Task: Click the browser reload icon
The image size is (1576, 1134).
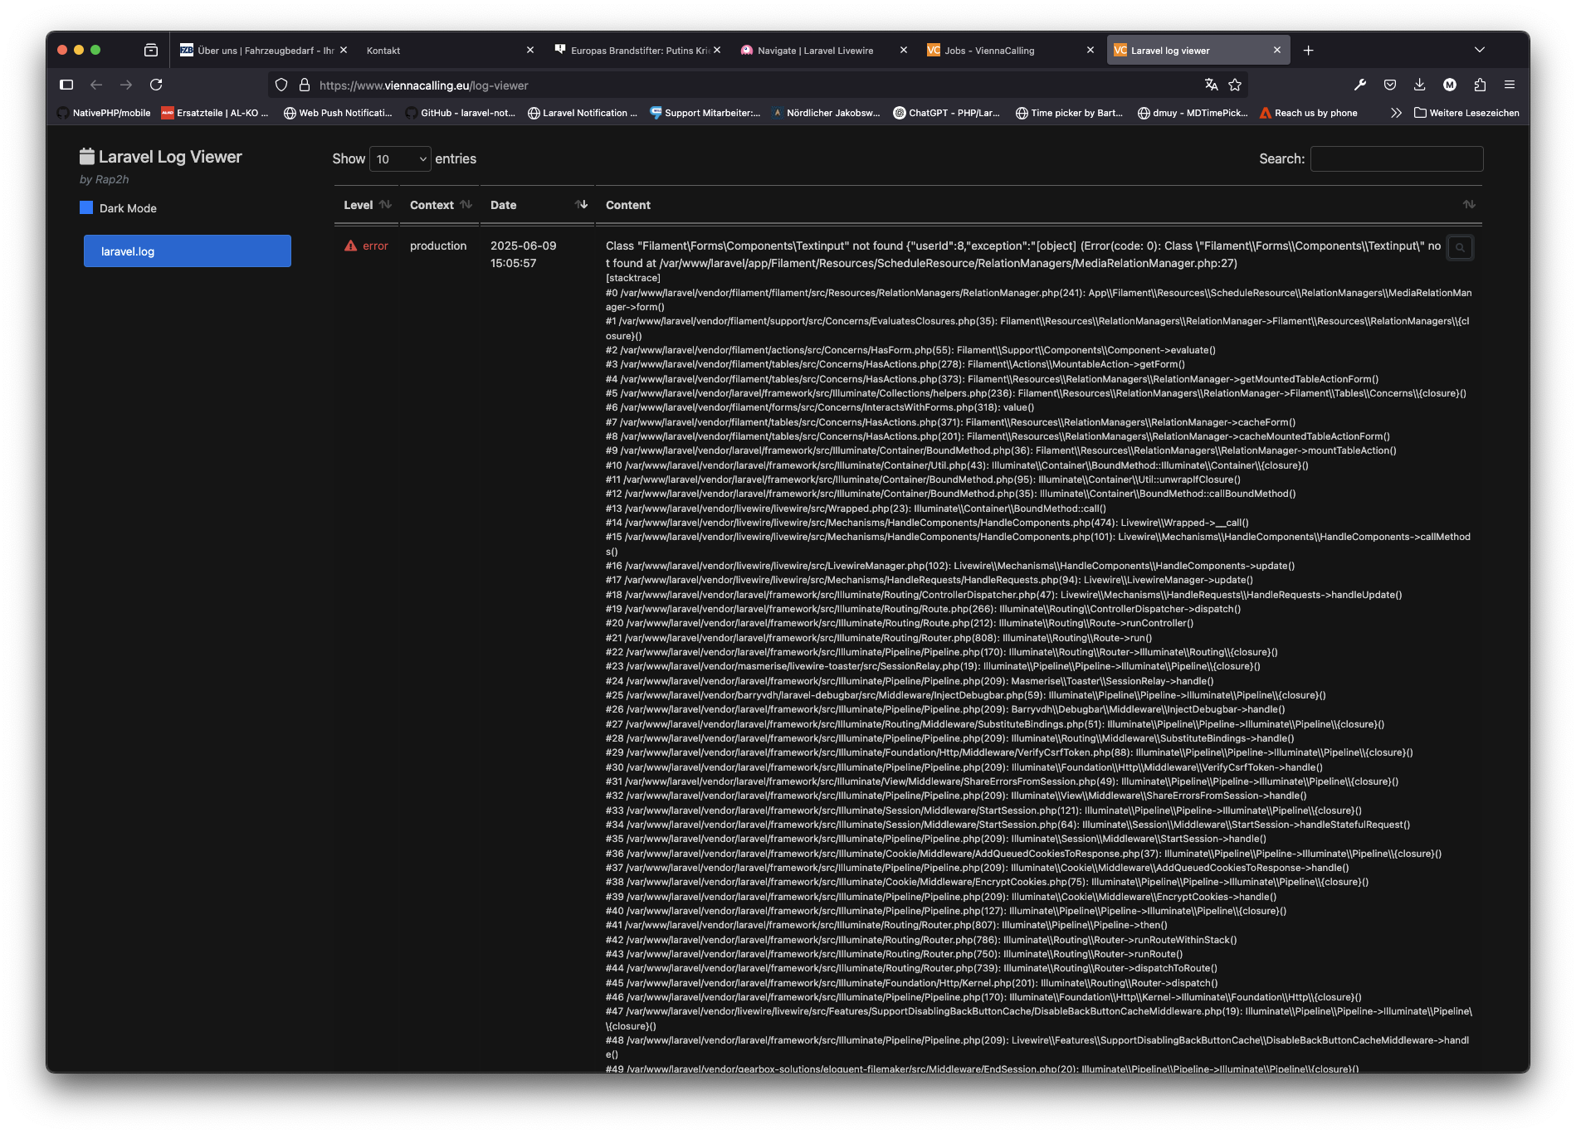Action: point(156,85)
